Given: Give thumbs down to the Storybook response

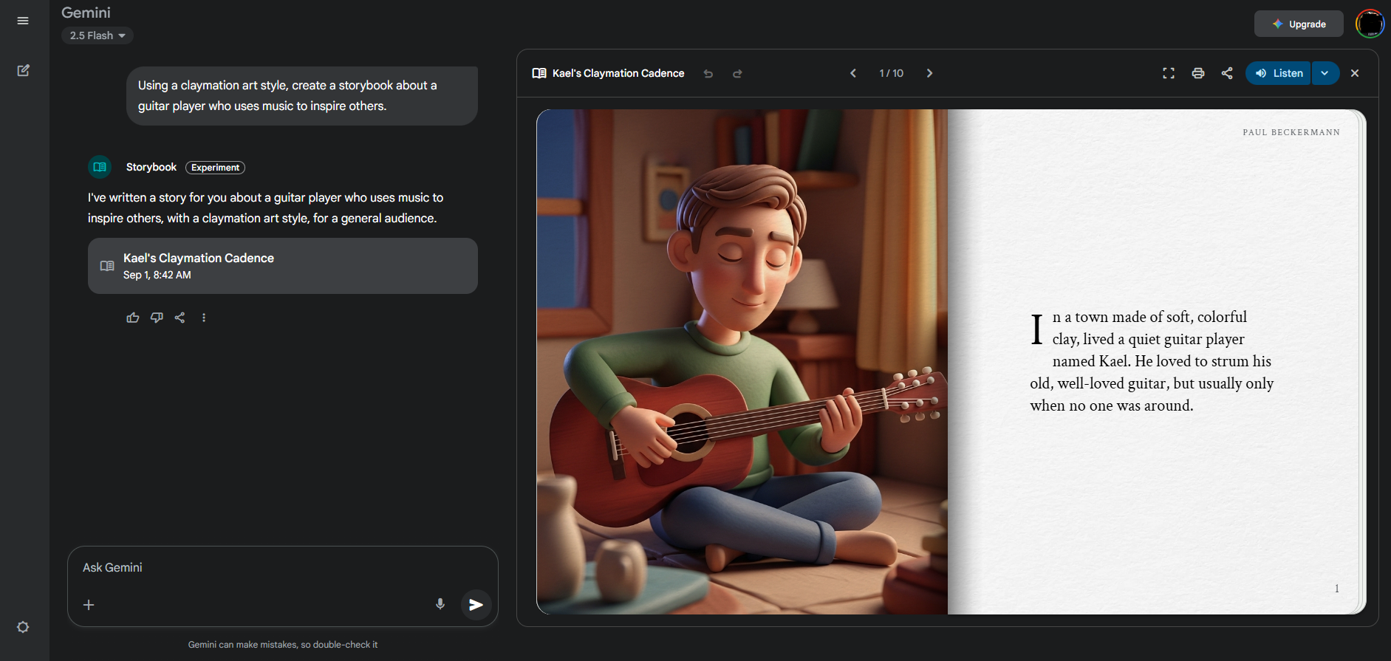Looking at the screenshot, I should (x=157, y=318).
